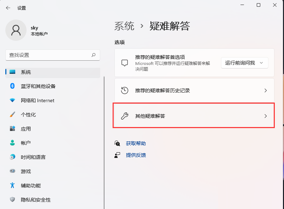The height and width of the screenshot is (209, 284).
Task: Click the 系统 monitor icon in sidebar
Action: 12,72
